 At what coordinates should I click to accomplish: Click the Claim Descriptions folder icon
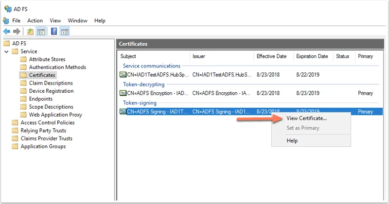(23, 83)
